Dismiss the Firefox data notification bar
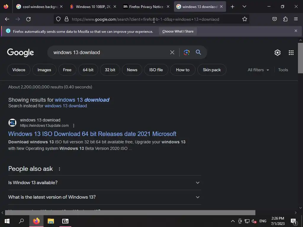The width and height of the screenshot is (303, 227). (296, 31)
